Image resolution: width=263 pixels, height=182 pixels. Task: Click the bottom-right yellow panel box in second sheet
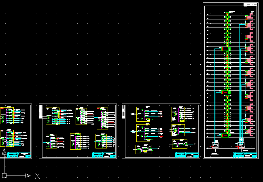[101, 141]
